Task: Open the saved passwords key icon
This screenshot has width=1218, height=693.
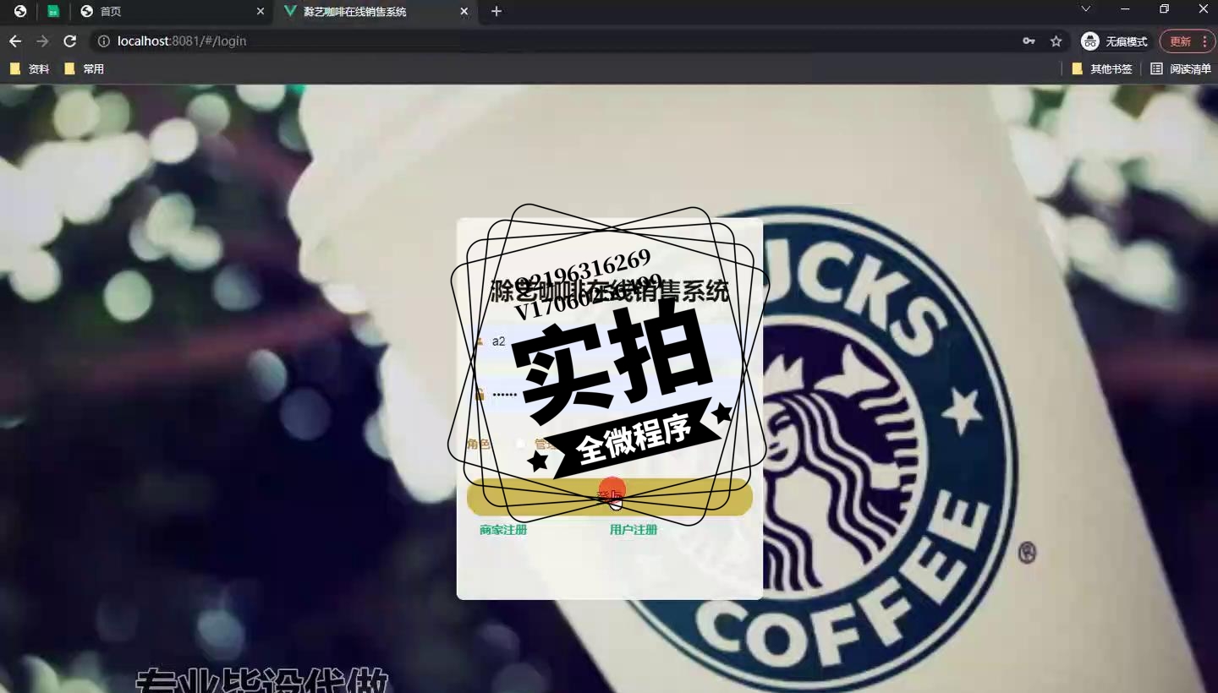Action: point(1029,41)
